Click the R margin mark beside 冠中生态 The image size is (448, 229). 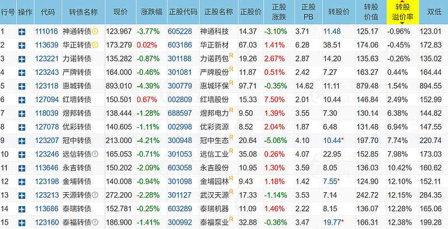(x=231, y=137)
